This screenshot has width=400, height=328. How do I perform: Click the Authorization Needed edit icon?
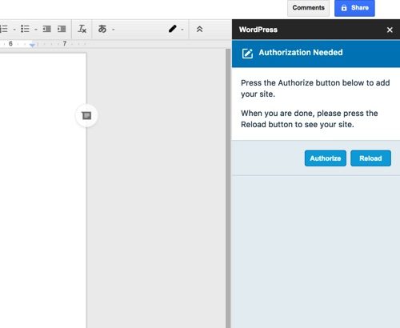(247, 53)
